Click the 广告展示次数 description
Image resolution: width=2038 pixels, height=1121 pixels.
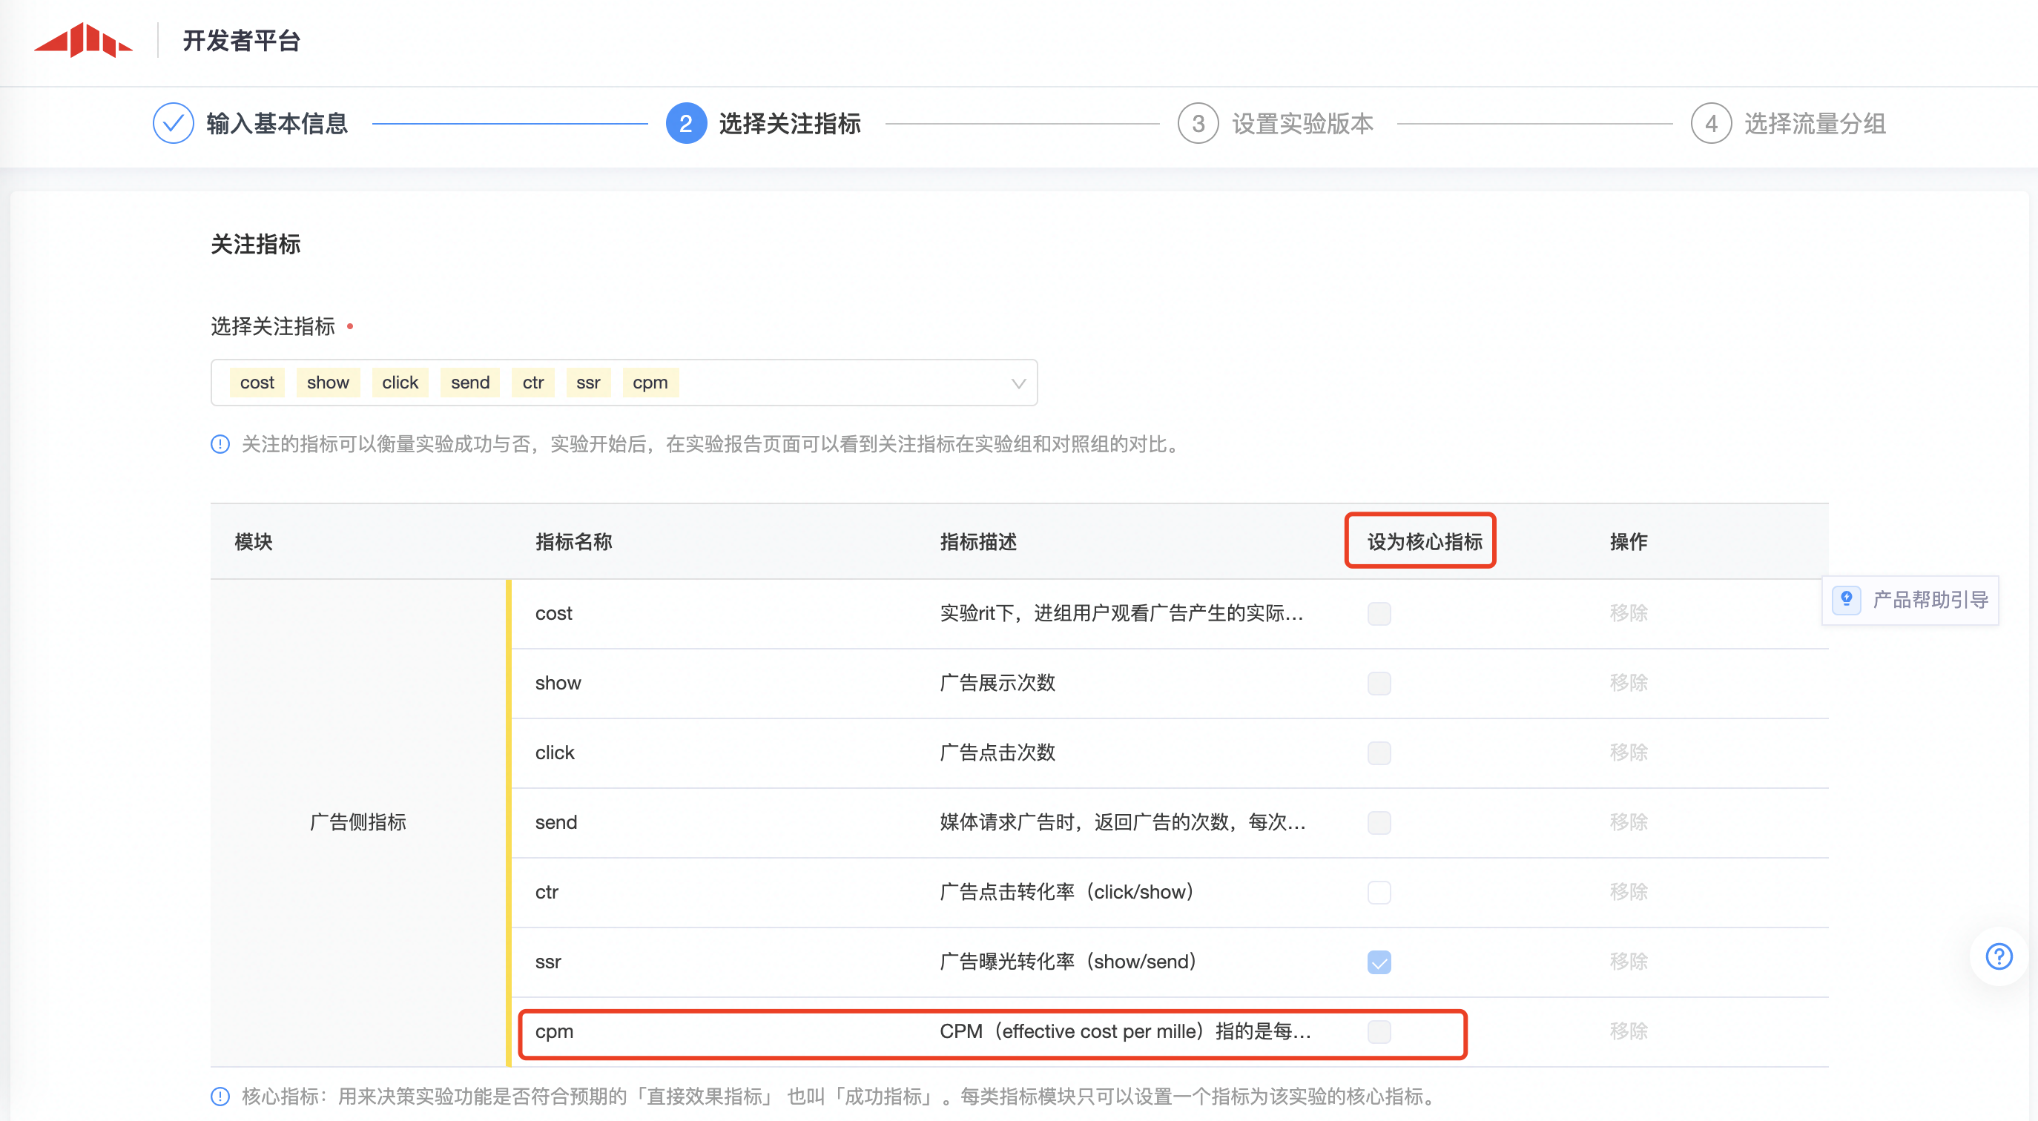[997, 683]
